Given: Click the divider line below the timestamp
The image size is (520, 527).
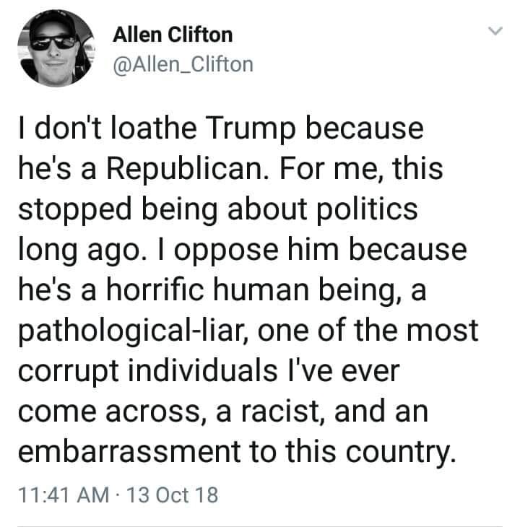Looking at the screenshot, I should point(260,525).
